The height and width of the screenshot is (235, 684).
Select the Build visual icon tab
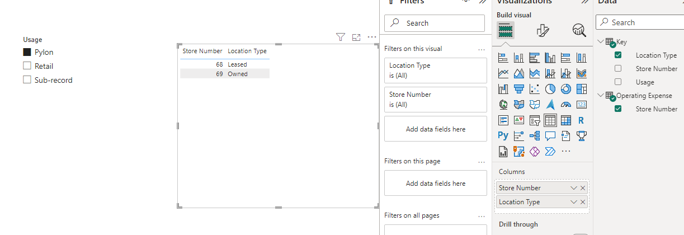[x=506, y=30]
